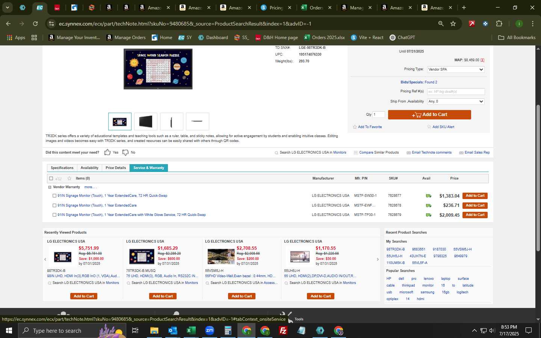The height and width of the screenshot is (338, 541).
Task: Open the Pricing Type dropdown
Action: [x=456, y=69]
